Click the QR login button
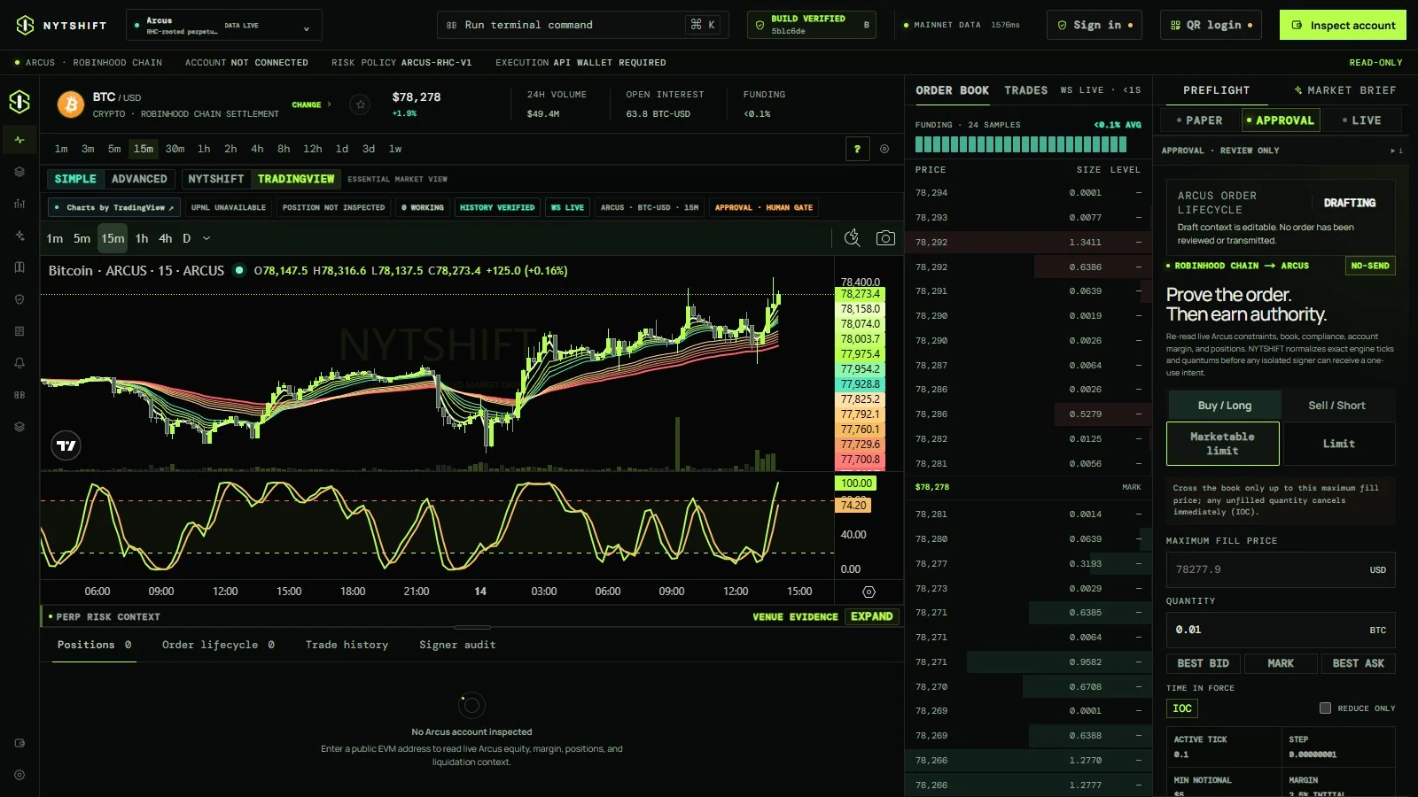Image resolution: width=1418 pixels, height=797 pixels. (1212, 25)
